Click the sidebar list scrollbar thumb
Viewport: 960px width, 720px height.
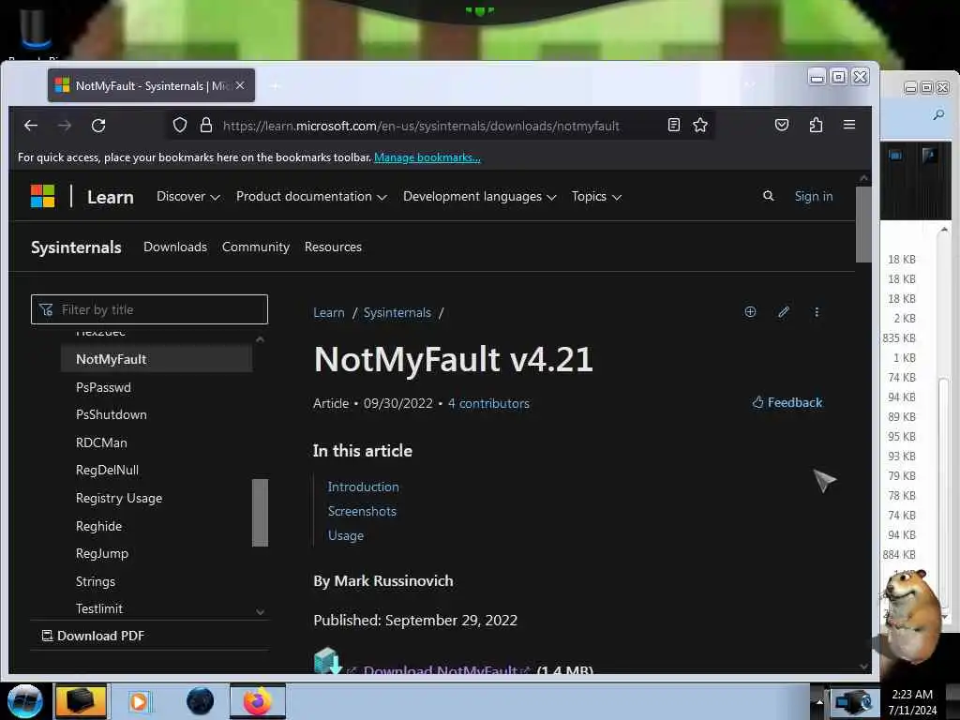[261, 513]
